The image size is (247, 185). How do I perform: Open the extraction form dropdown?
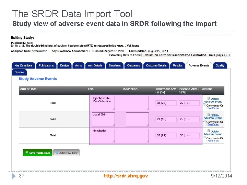pyautogui.click(x=186, y=55)
